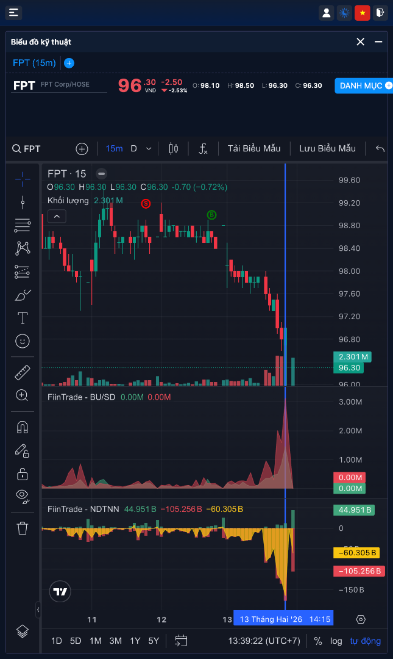Select the forecast and measurement tool
Screen dimensions: 393x659
click(23, 272)
